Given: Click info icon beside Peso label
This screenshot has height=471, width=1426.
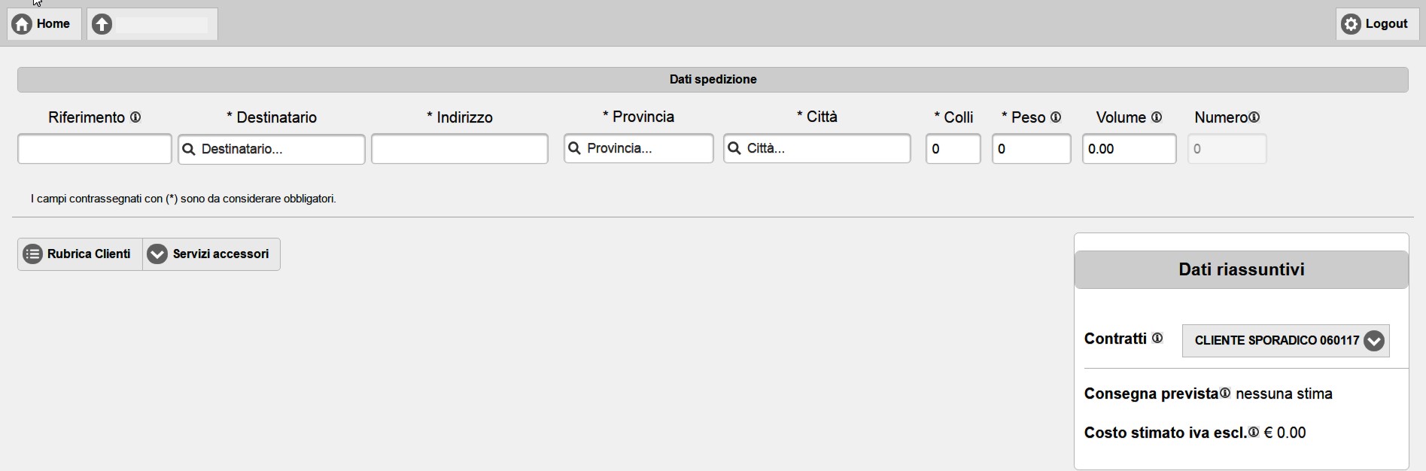Looking at the screenshot, I should tap(1056, 117).
